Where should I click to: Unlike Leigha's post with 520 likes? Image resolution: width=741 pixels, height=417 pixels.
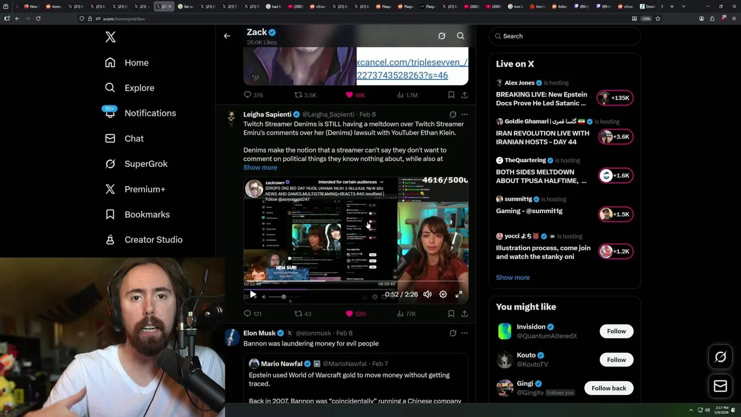355,314
